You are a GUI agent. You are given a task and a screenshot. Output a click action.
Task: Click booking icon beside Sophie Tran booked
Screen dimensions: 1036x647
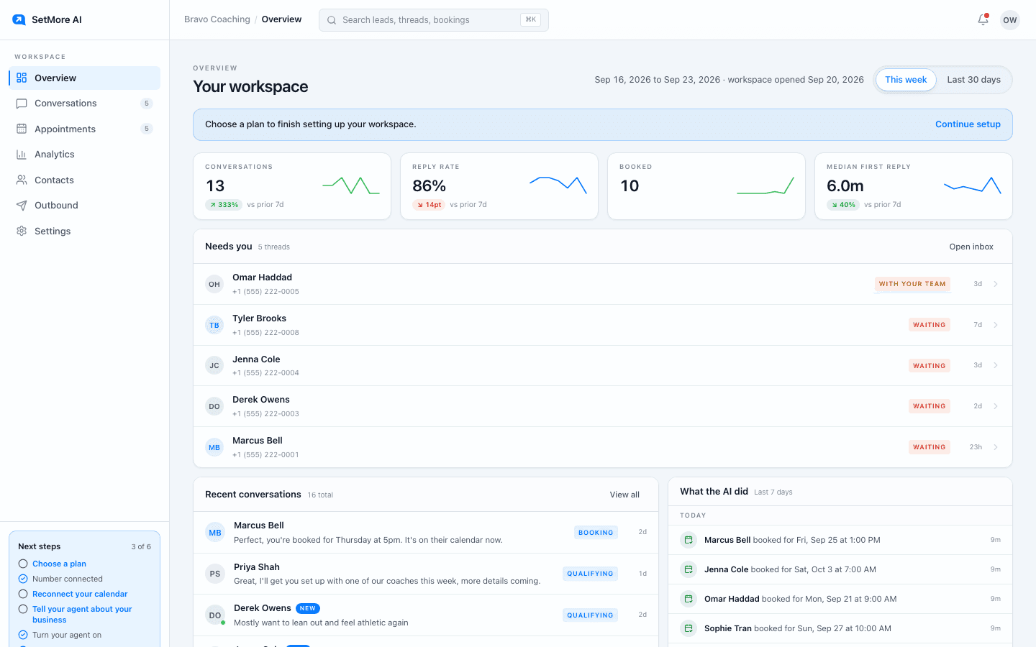pyautogui.click(x=689, y=628)
